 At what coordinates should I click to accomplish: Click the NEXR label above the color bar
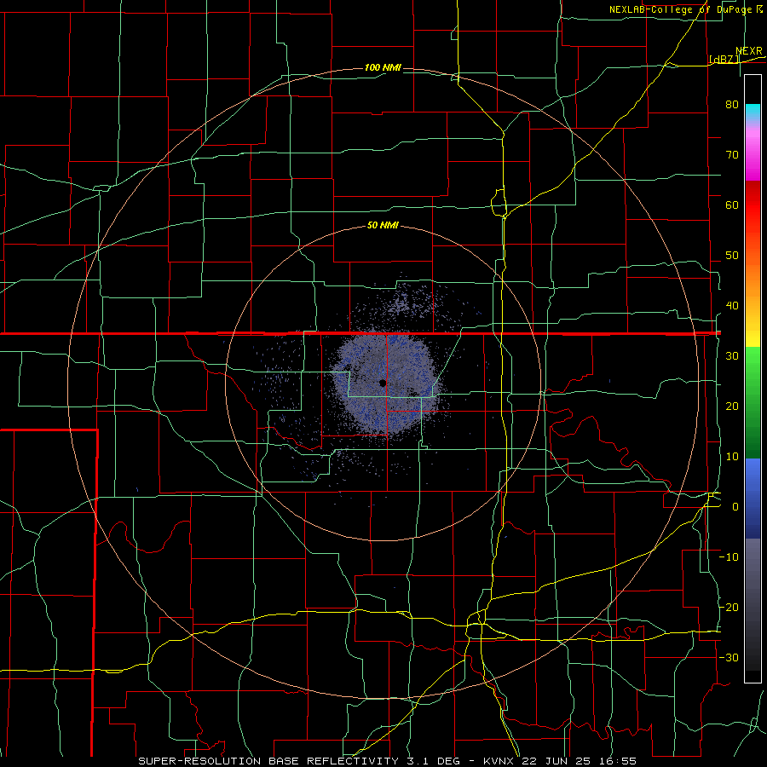point(749,51)
